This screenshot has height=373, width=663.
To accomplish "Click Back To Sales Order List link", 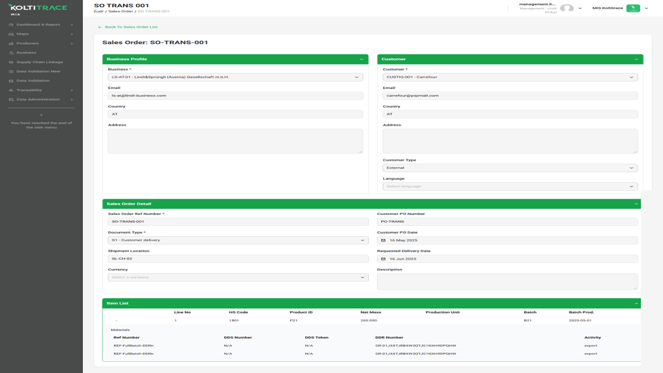I will click(x=128, y=27).
